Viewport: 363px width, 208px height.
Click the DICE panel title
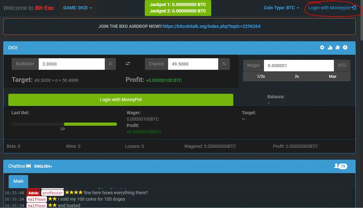coord(13,48)
